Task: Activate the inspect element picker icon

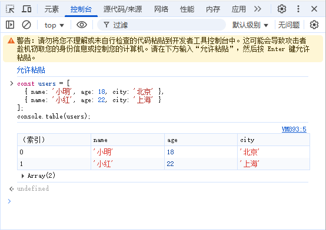Action: pos(10,9)
